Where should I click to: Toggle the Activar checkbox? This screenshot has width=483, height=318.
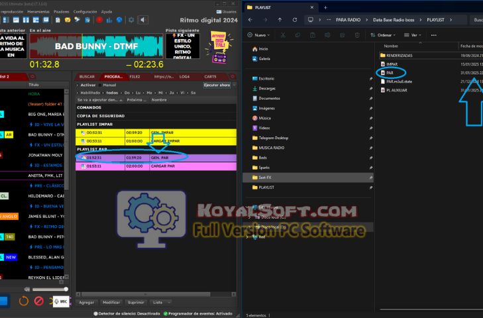pyautogui.click(x=78, y=85)
